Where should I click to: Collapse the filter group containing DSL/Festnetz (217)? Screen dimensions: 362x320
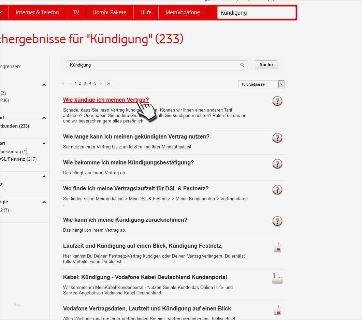point(44,143)
